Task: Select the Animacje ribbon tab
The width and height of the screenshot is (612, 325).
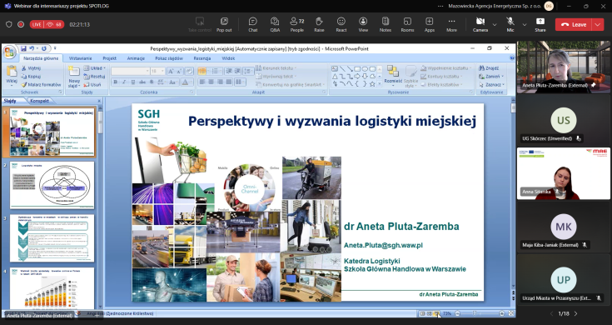Action: tap(136, 58)
